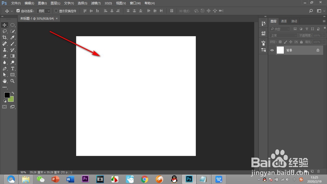Open the 图层 auto-select dropdown

tap(43, 11)
